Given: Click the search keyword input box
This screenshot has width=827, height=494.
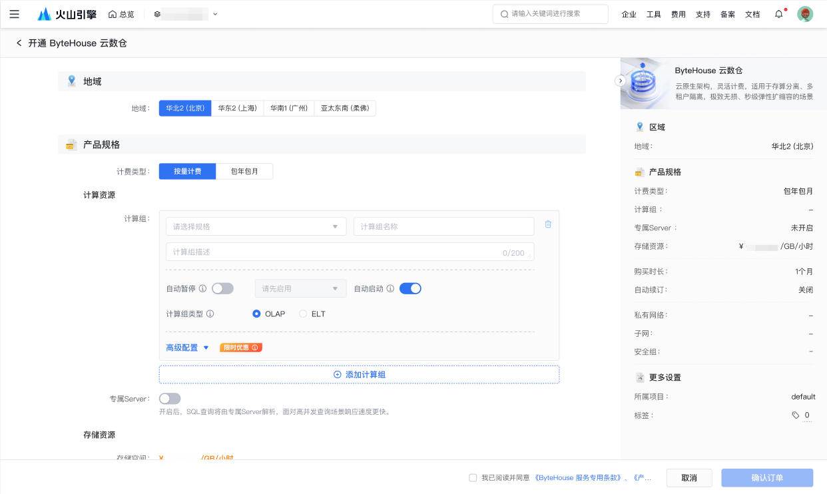Looking at the screenshot, I should 550,14.
